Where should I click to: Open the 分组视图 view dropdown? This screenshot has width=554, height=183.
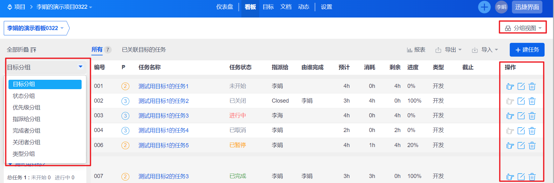coord(523,28)
